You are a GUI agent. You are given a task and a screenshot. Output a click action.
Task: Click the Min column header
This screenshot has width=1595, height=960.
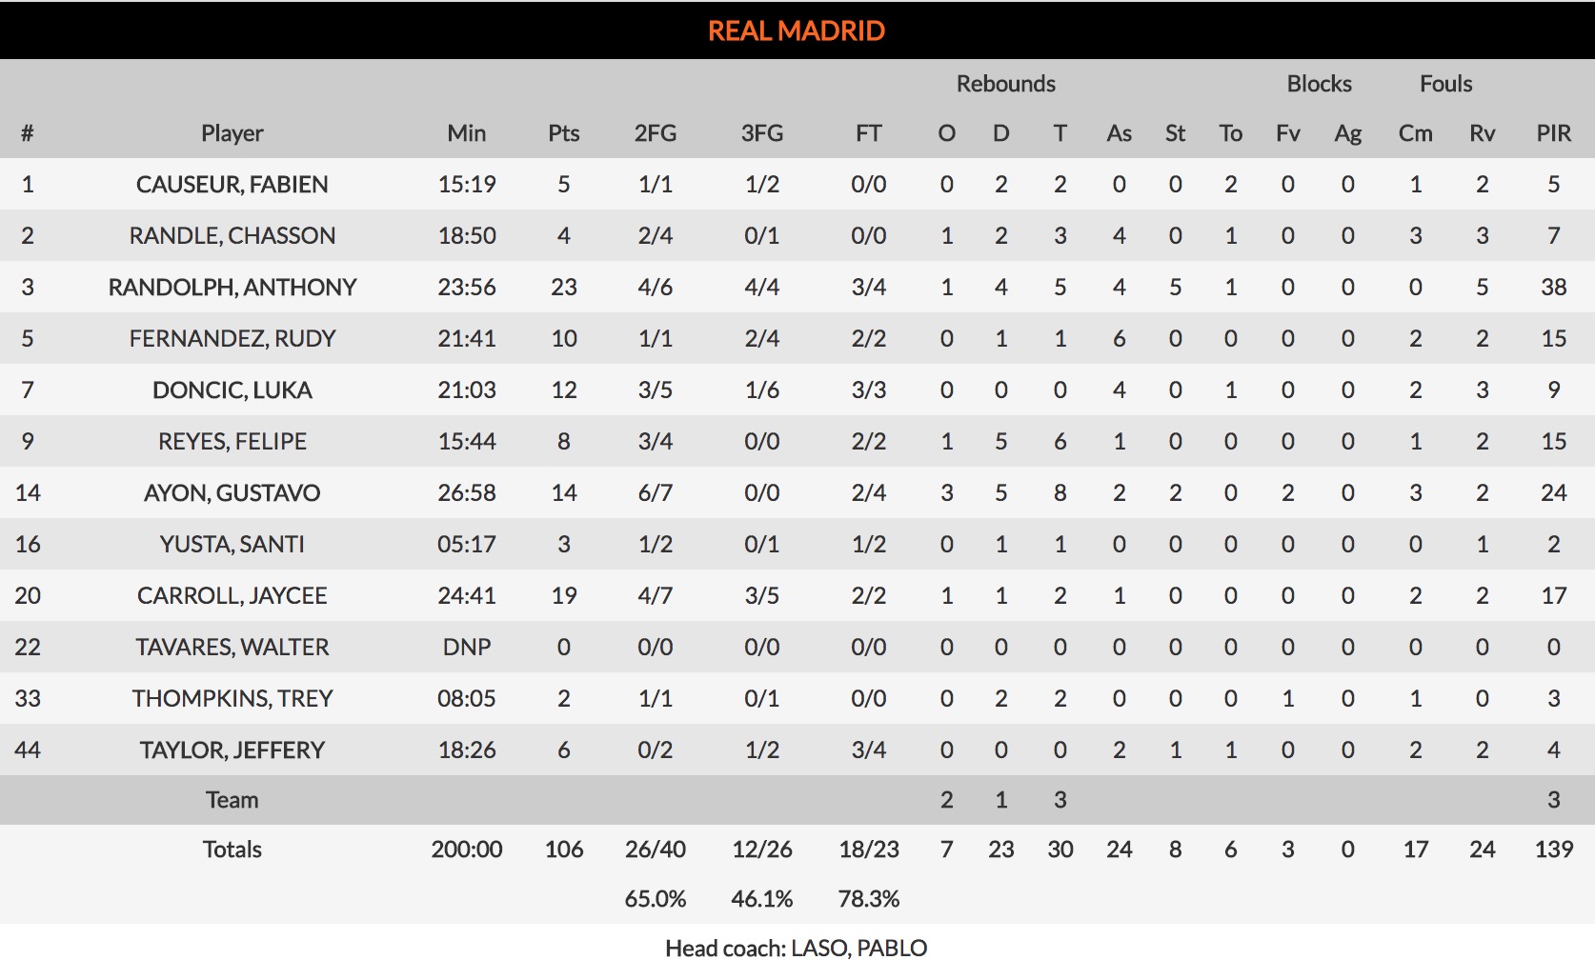(x=466, y=133)
